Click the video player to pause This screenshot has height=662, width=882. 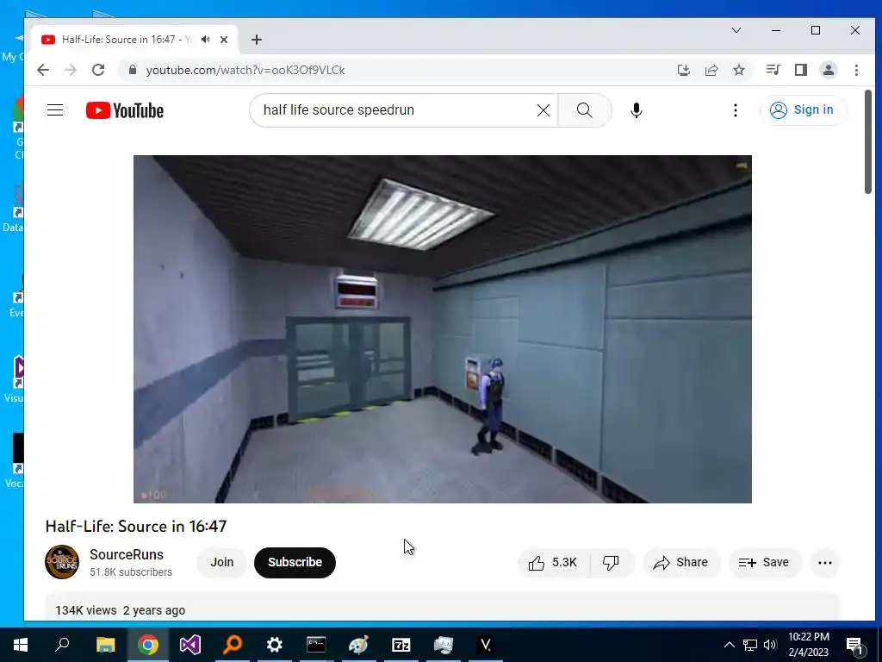[442, 328]
